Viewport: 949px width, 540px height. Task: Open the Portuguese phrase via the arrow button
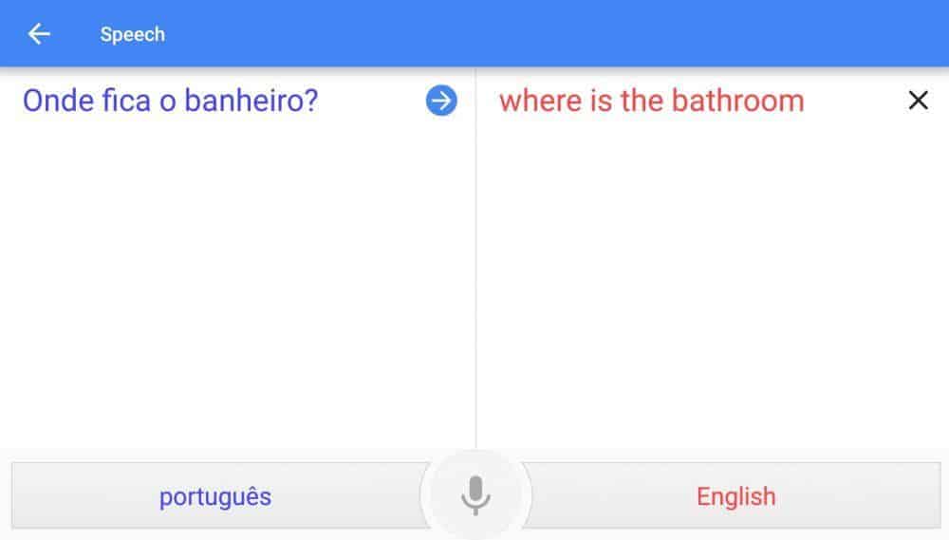441,101
